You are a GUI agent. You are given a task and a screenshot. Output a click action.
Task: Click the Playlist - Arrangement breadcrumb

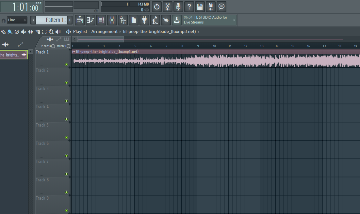[x=95, y=32]
